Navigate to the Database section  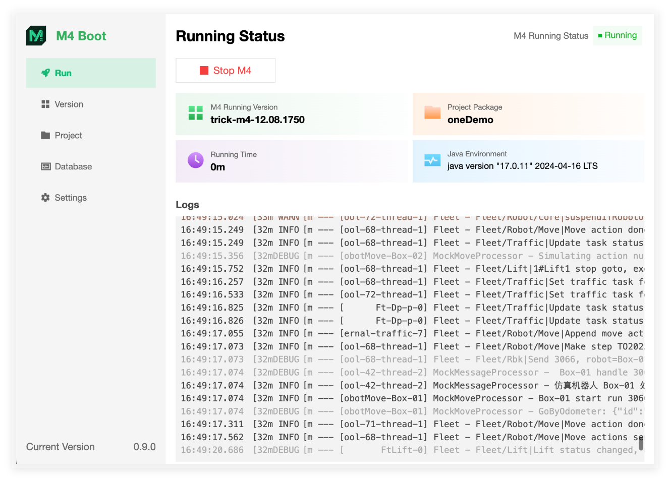[73, 167]
